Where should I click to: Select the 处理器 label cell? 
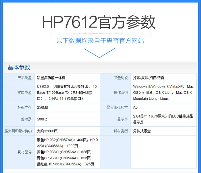[19, 119]
